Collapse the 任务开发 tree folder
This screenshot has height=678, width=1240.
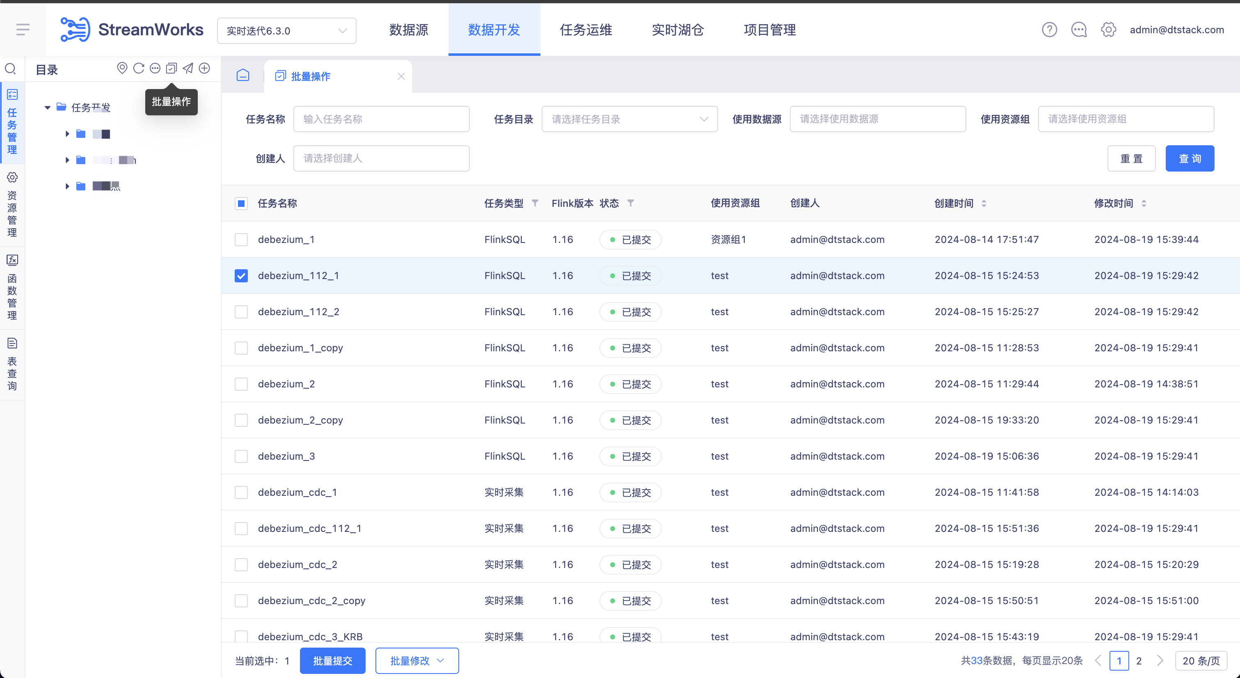[48, 108]
